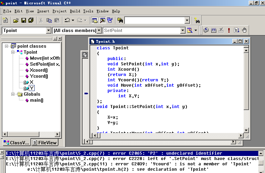
Task: Open the File menu
Action: (7, 11)
